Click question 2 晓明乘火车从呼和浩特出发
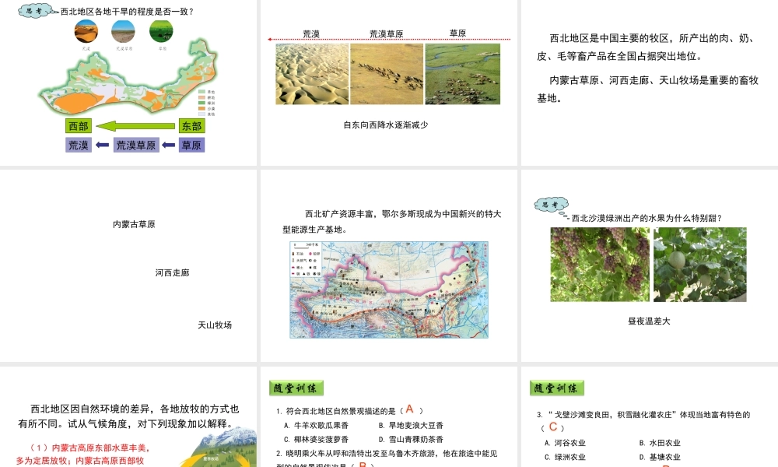Image resolution: width=778 pixels, height=467 pixels. tap(387, 459)
